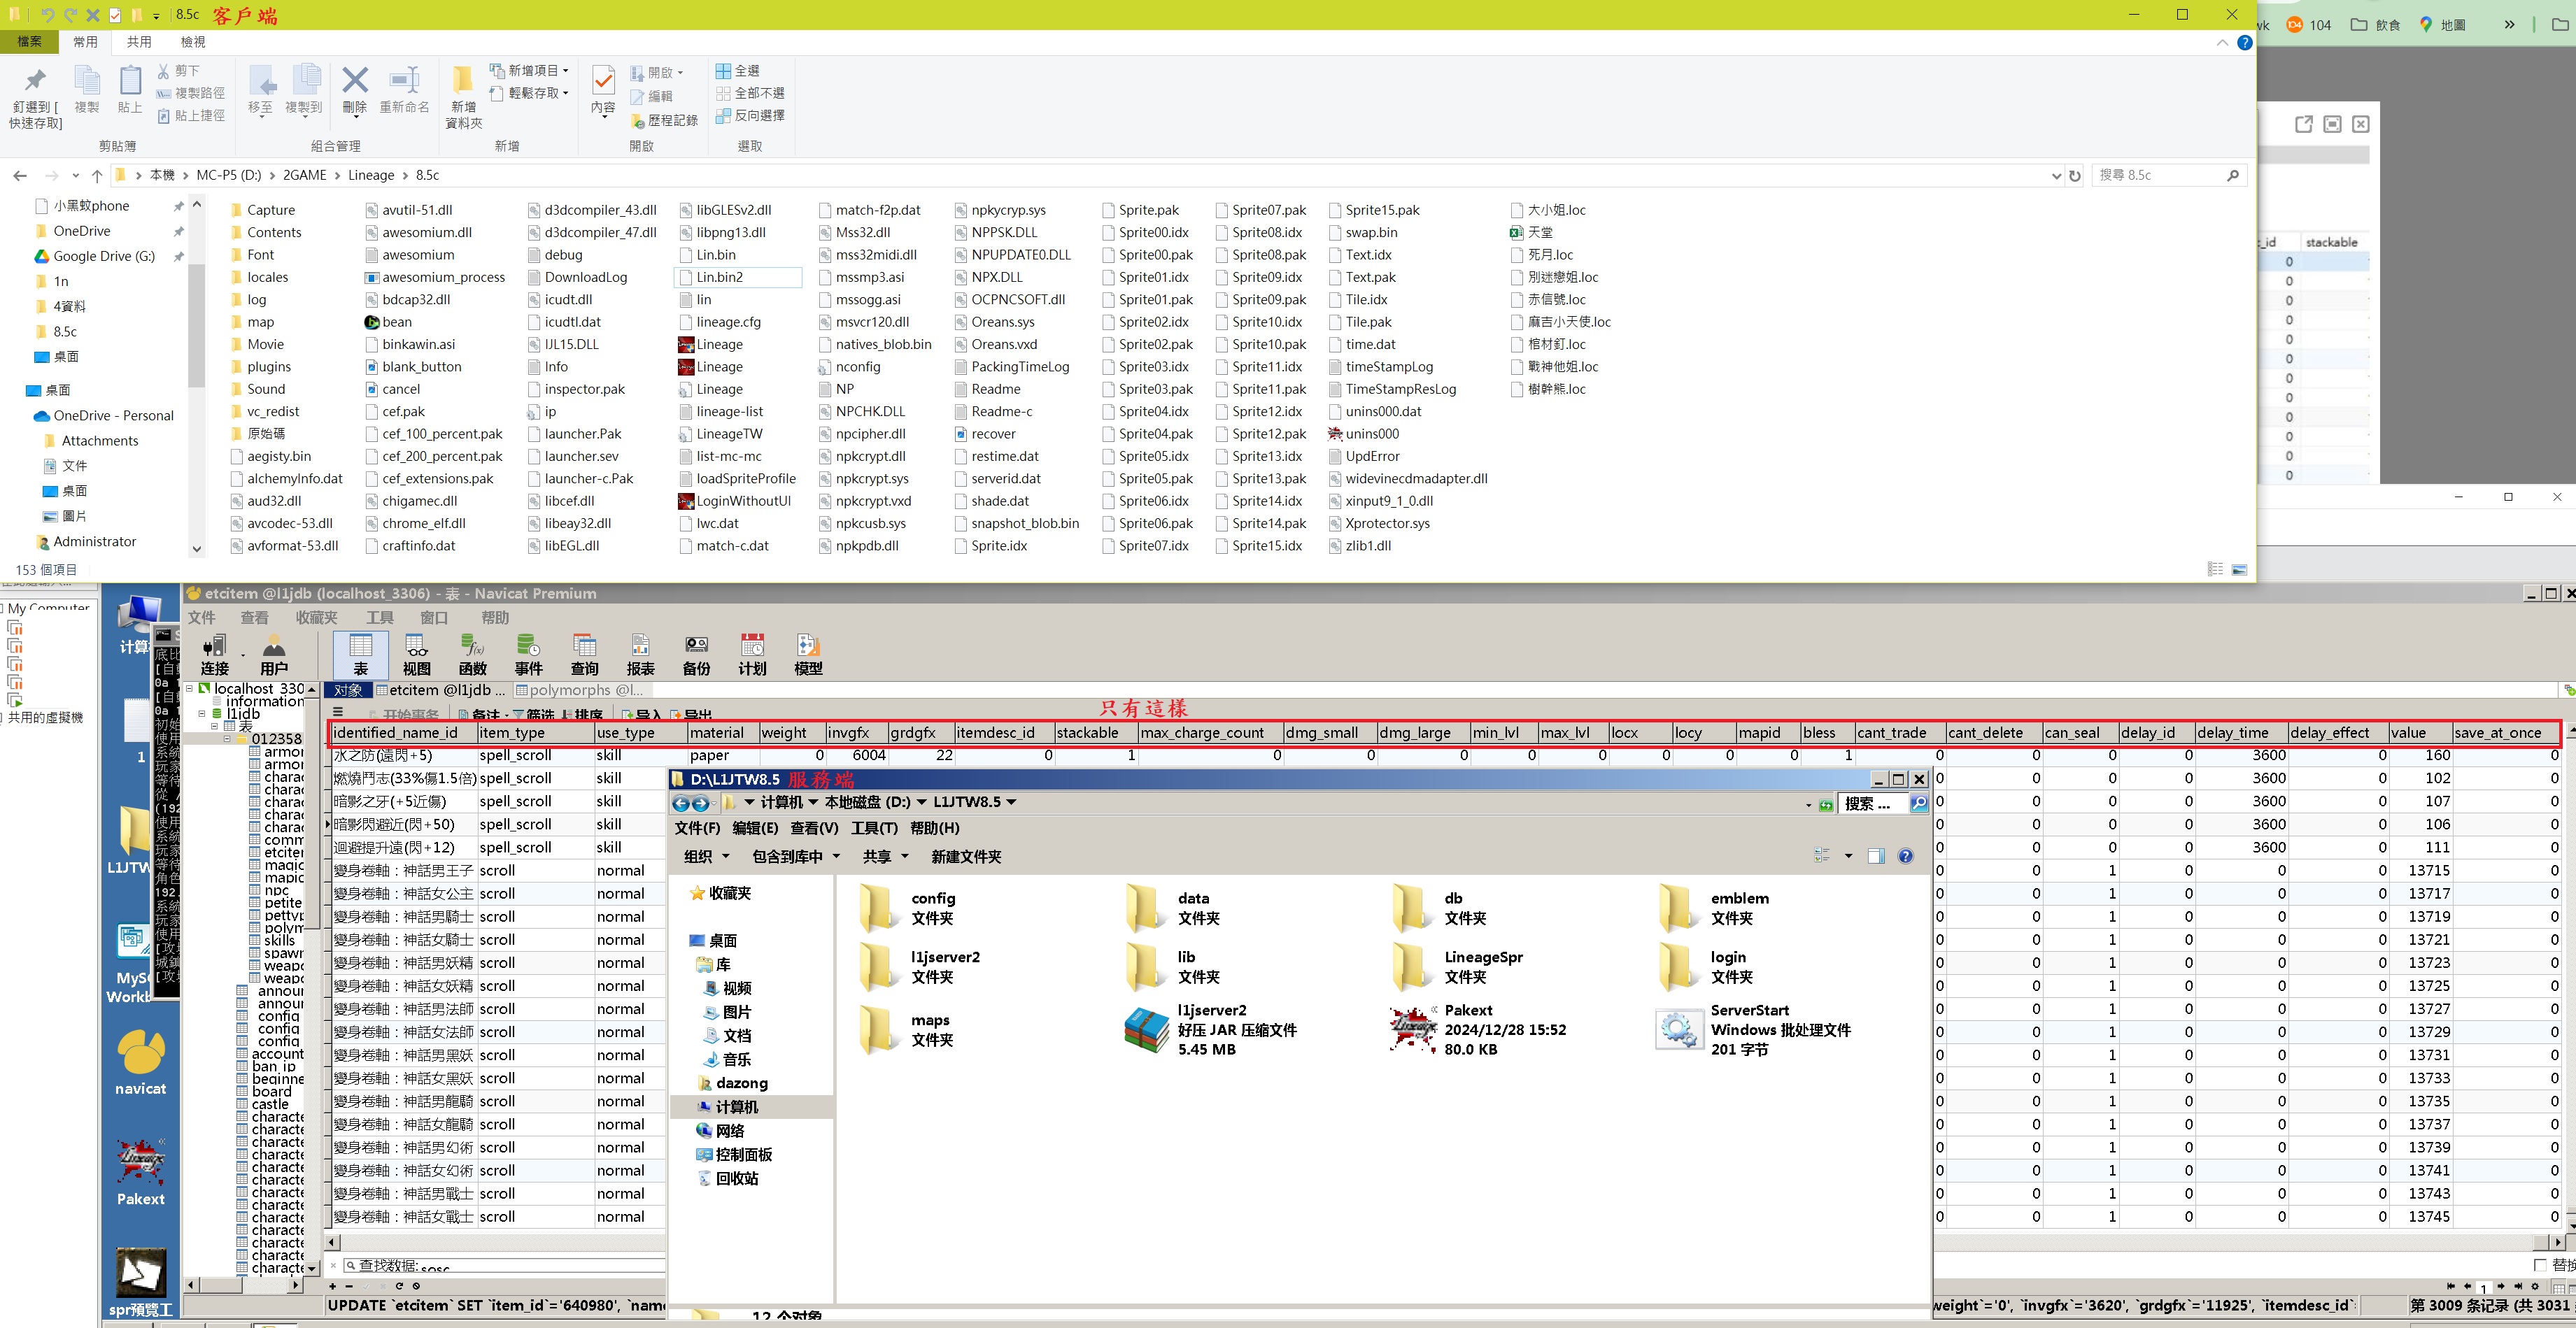The image size is (2576, 1328).
Task: Click the 複製 (copy) ribbon icon
Action: (x=87, y=90)
